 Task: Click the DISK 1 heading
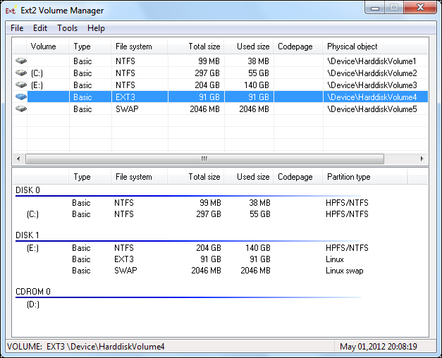[x=27, y=235]
